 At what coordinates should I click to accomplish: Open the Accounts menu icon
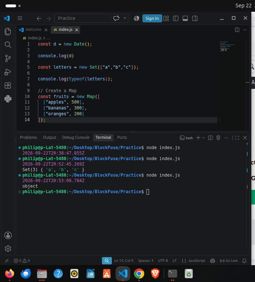tap(8, 235)
